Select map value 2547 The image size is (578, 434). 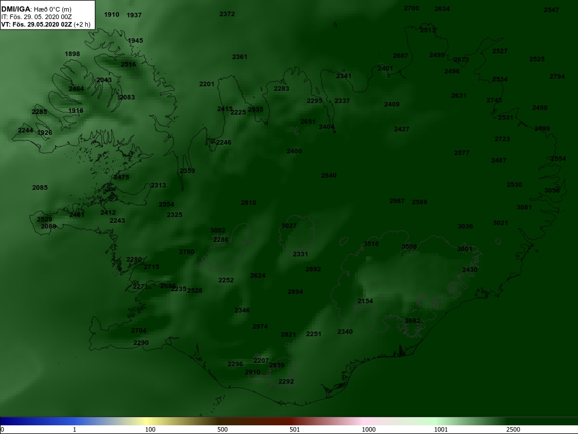point(551,10)
